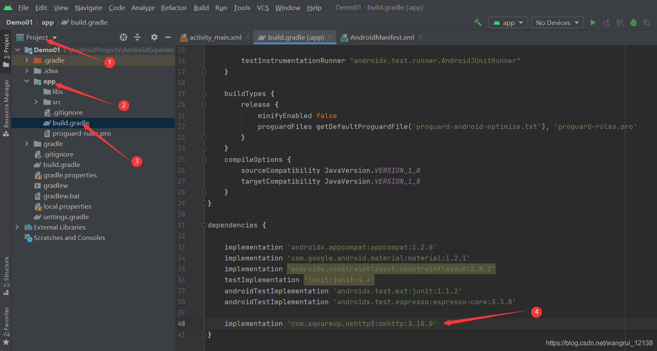This screenshot has height=351, width=657.
Task: Click the Make Project hammer icon
Action: click(x=478, y=23)
